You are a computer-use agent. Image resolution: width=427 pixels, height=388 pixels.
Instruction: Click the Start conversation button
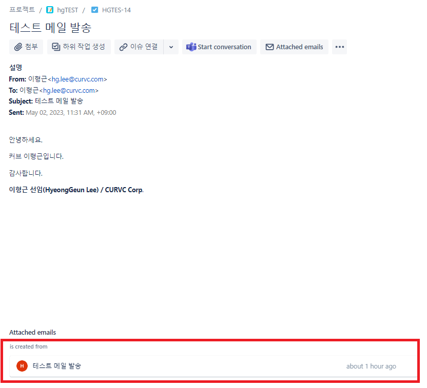coord(219,47)
